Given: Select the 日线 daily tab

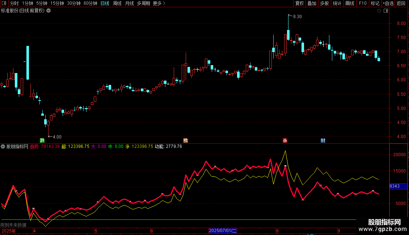Looking at the screenshot, I should pyautogui.click(x=105, y=3).
